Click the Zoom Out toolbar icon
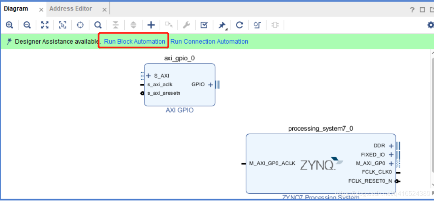Image resolution: width=434 pixels, height=201 pixels. pyautogui.click(x=27, y=25)
